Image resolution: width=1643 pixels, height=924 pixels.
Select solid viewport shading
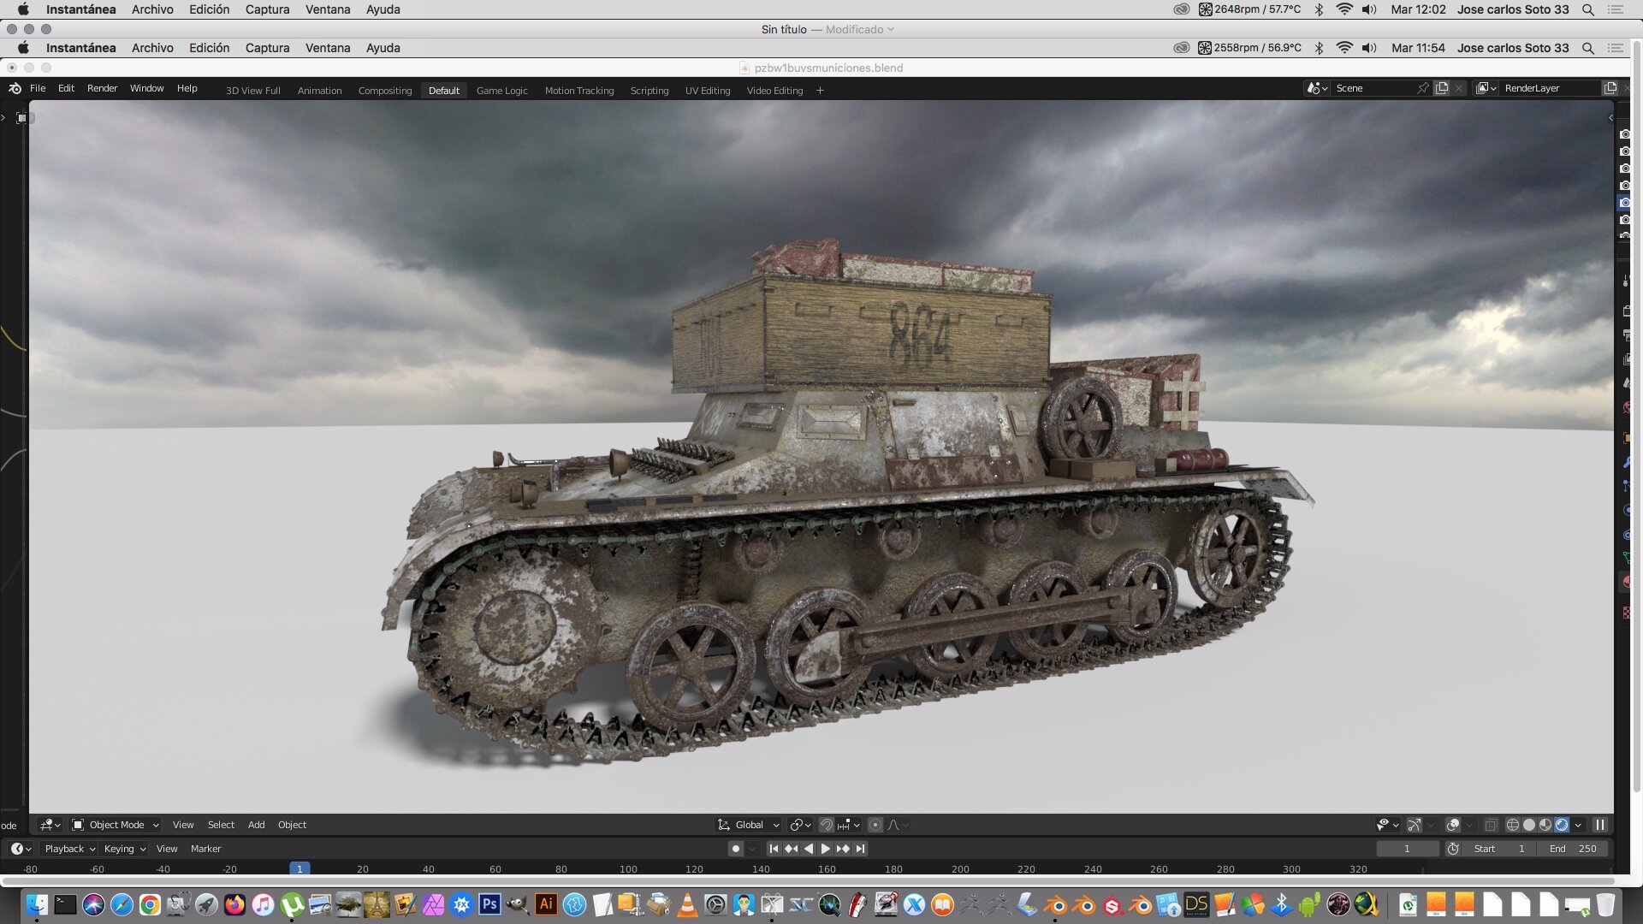(x=1528, y=825)
